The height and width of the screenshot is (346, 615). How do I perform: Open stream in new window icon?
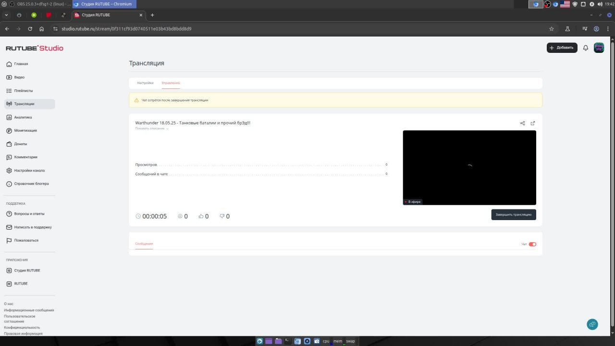(533, 124)
